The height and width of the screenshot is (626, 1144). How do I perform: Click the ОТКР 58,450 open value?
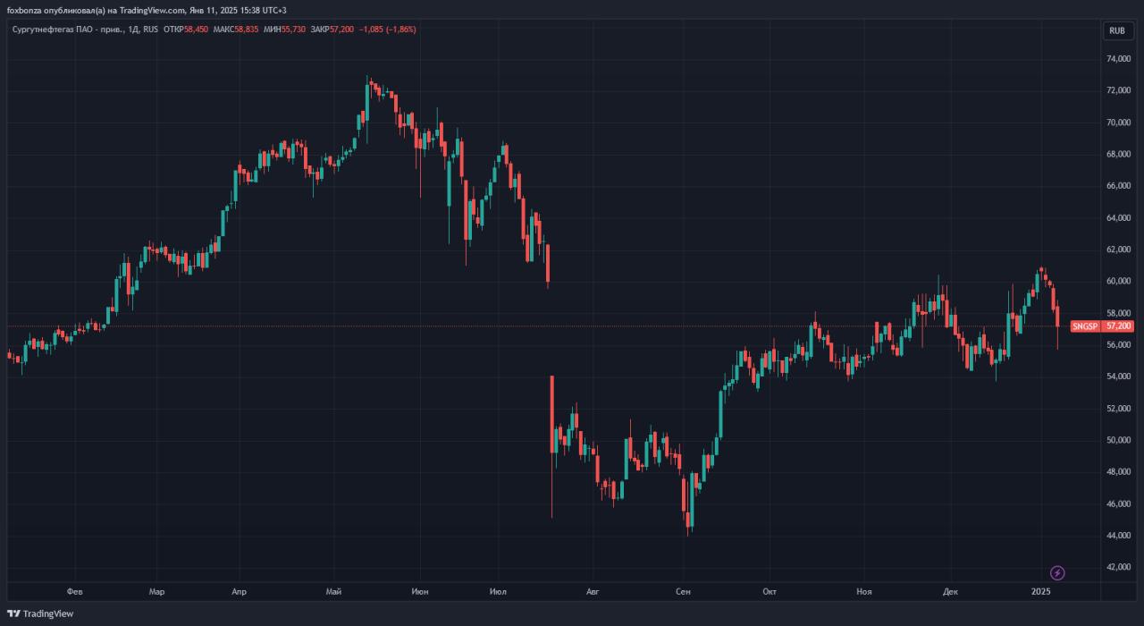(x=185, y=30)
